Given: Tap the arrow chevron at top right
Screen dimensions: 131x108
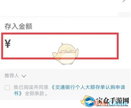Looking at the screenshot, I should [x=124, y=1].
